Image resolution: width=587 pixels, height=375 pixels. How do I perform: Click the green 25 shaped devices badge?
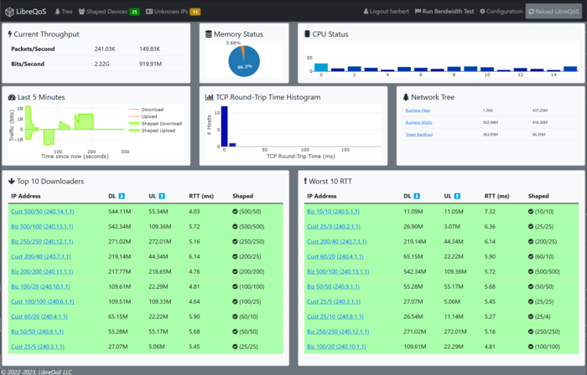coord(134,12)
